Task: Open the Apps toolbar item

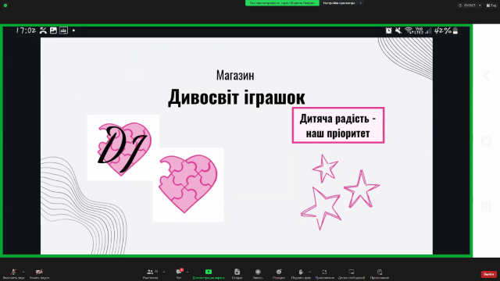Action: 324,273
